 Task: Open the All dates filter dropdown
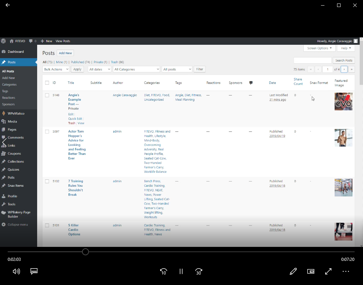tap(100, 69)
